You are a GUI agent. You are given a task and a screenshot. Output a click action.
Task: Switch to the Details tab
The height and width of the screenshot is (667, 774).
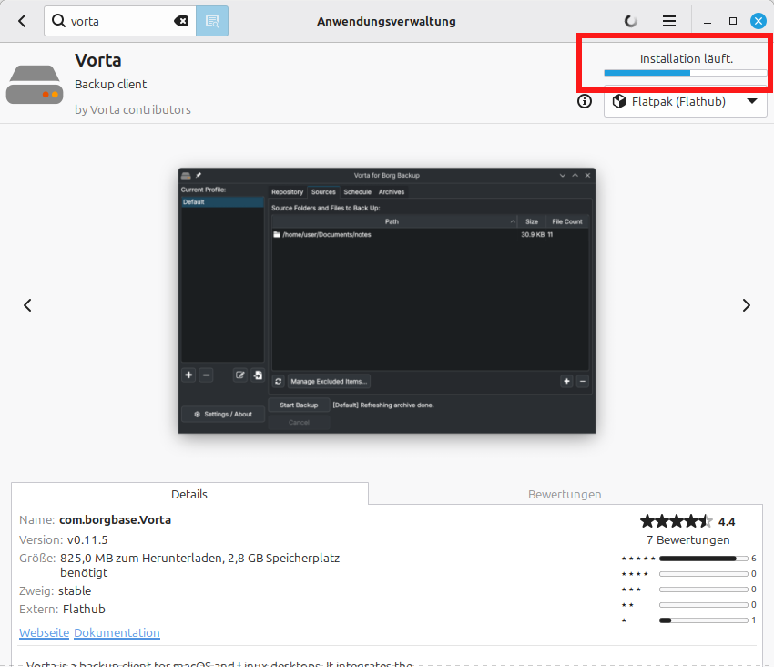[x=189, y=494]
